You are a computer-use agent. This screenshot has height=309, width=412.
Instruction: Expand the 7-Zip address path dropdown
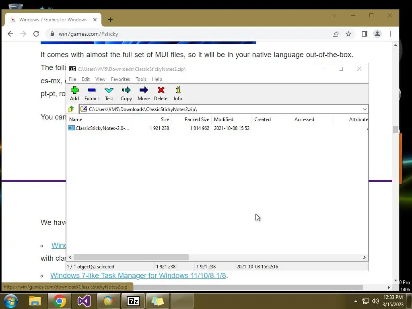pyautogui.click(x=365, y=109)
